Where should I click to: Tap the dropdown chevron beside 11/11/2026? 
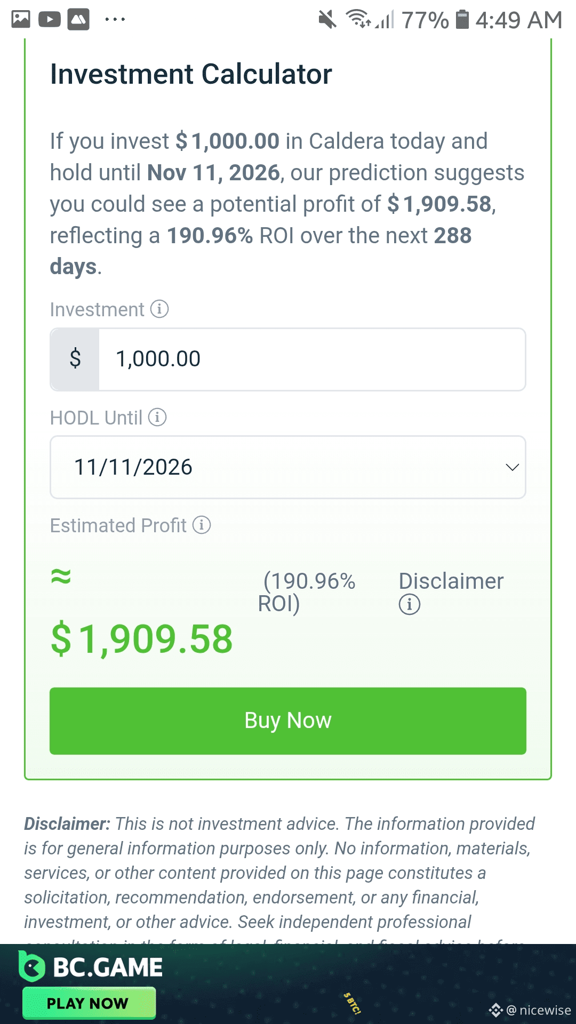(512, 467)
